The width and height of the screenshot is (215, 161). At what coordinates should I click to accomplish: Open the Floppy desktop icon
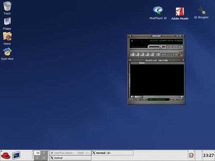[x=7, y=24]
